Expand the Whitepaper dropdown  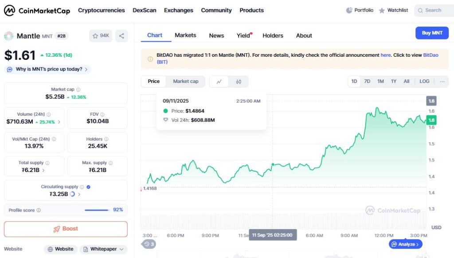(104, 249)
